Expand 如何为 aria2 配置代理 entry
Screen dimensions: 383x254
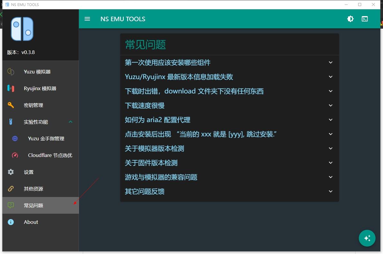pyautogui.click(x=229, y=120)
